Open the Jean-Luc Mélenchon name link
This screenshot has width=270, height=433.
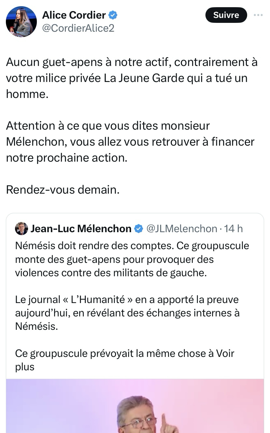pyautogui.click(x=81, y=229)
